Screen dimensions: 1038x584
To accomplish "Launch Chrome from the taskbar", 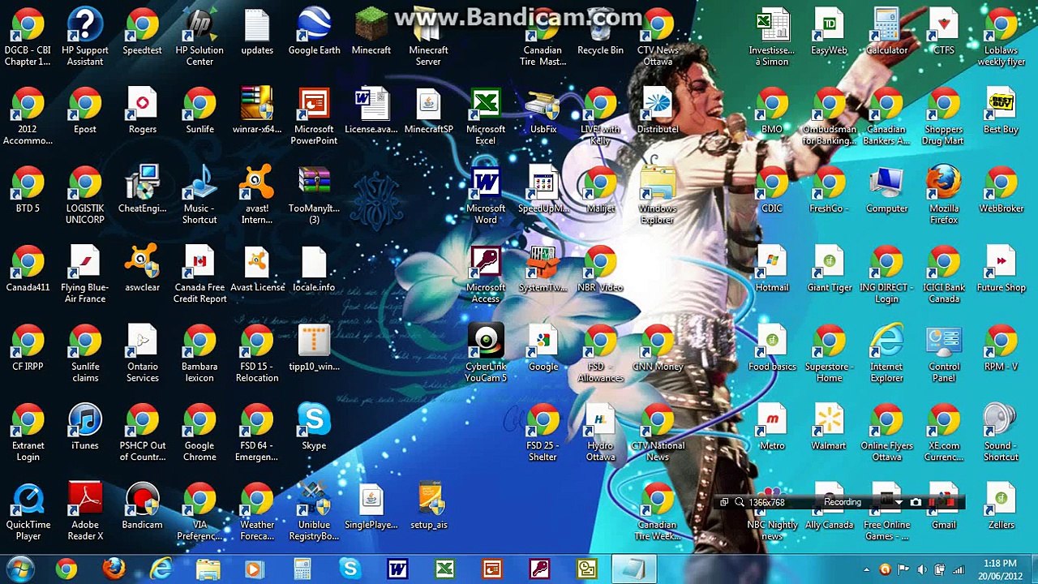I will pos(66,569).
